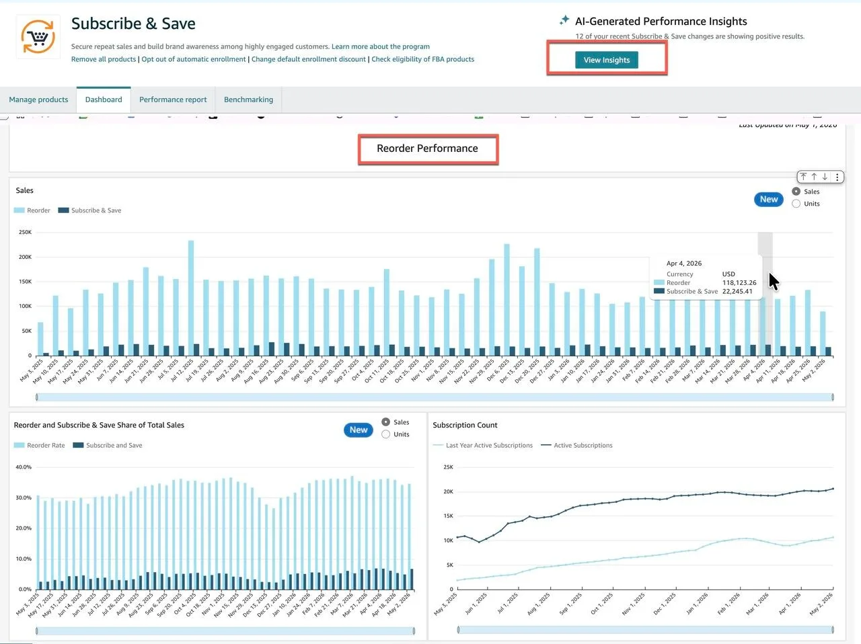Go to the Benchmarking tab

click(248, 99)
